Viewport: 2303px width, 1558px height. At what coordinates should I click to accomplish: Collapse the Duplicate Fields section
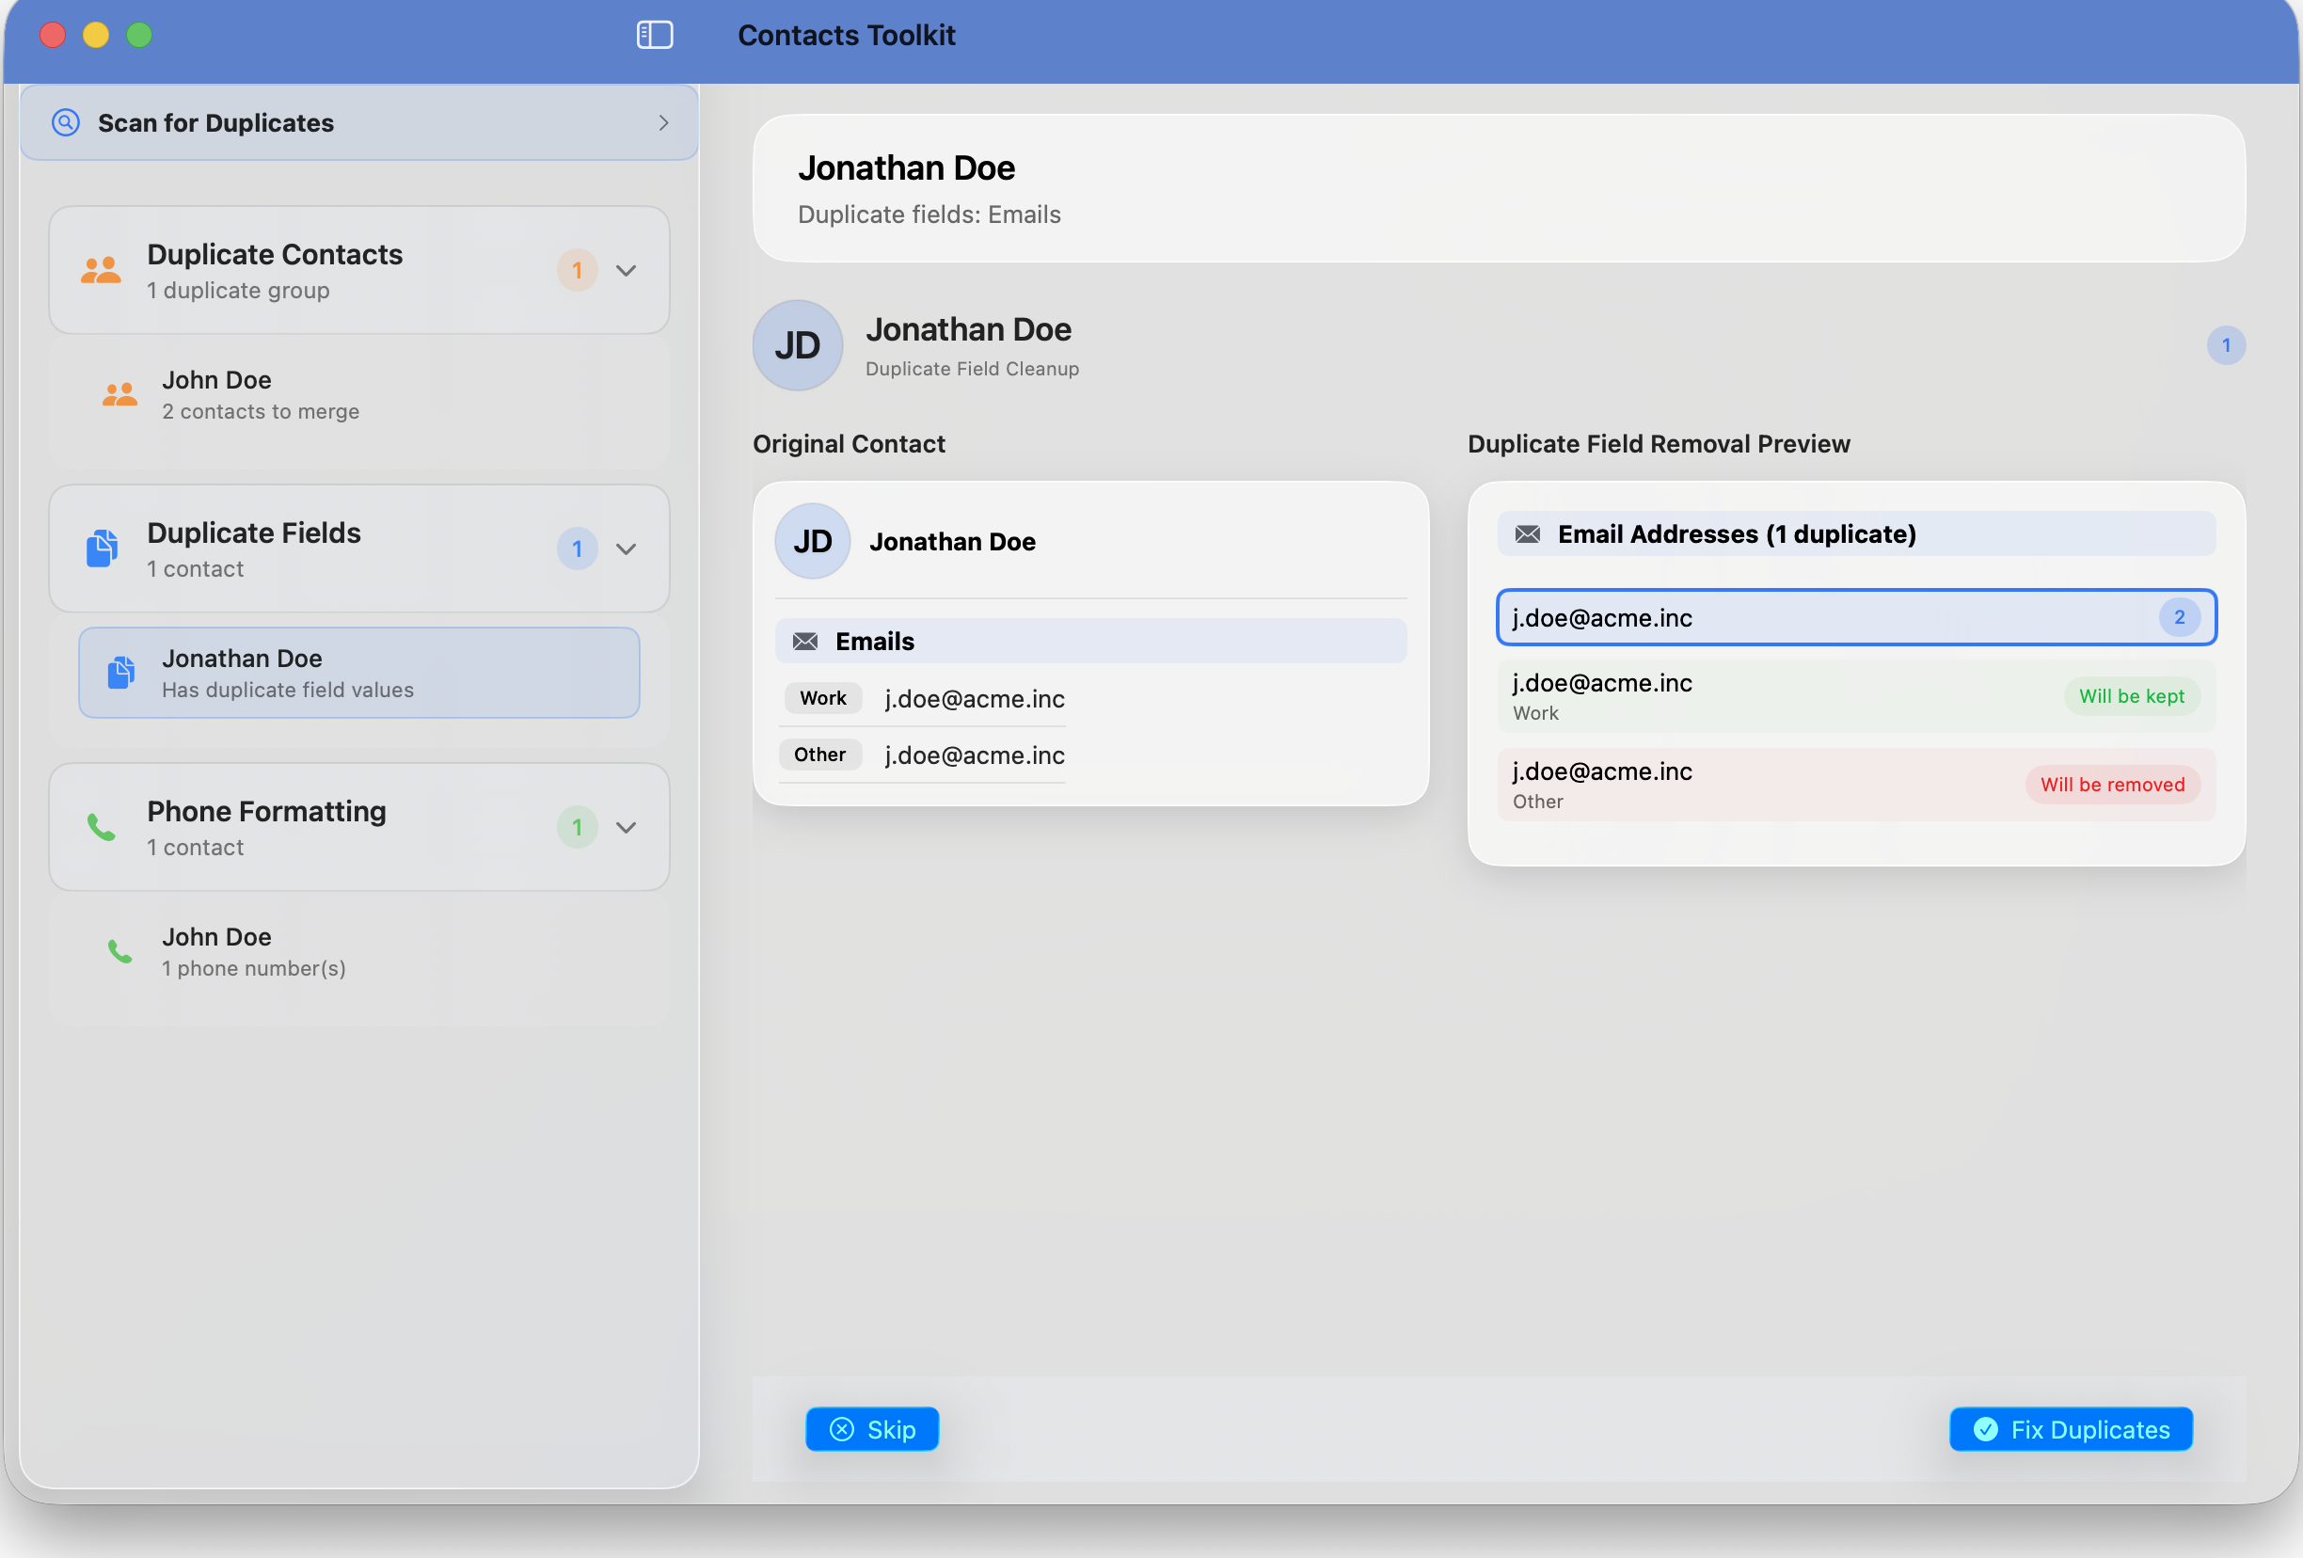click(x=627, y=548)
